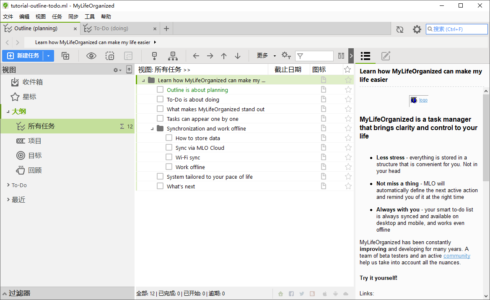Expand the To-Do views group
The image size is (490, 300).
click(x=8, y=185)
